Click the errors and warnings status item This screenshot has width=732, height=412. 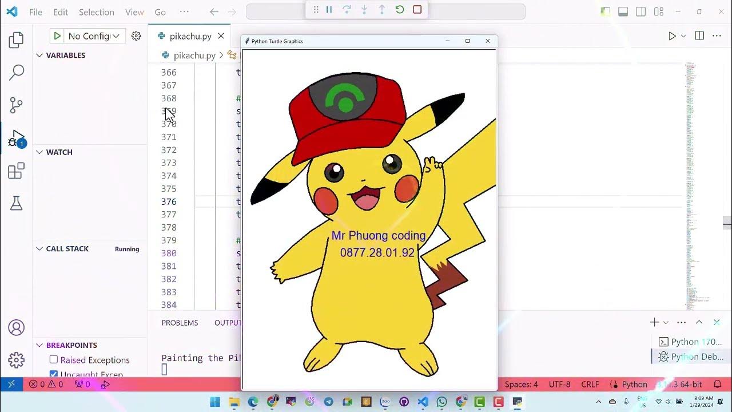coord(46,385)
